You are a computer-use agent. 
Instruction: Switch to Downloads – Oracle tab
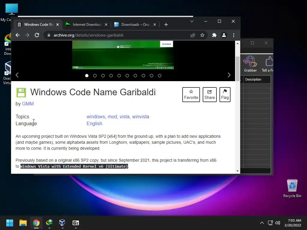pos(135,25)
